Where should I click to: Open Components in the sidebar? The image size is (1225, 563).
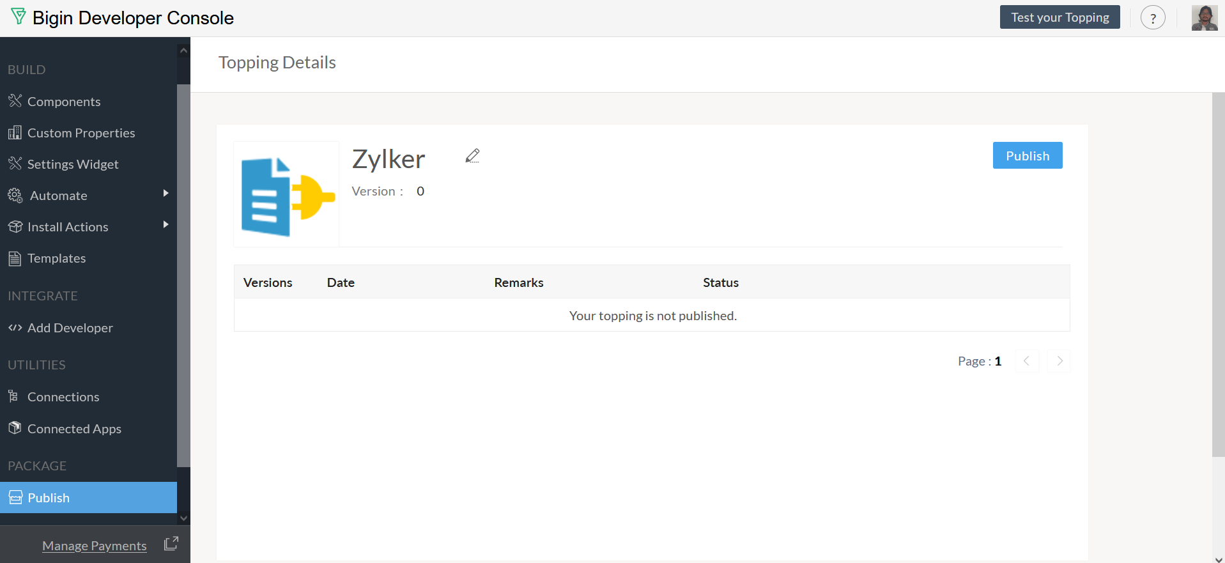(x=64, y=102)
